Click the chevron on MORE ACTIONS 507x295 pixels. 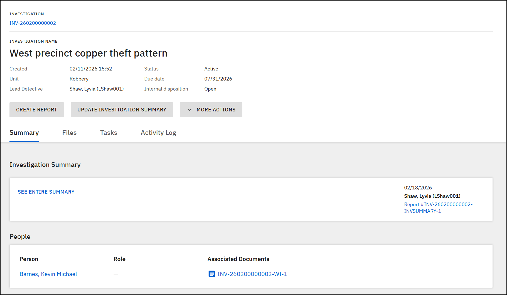(x=189, y=110)
